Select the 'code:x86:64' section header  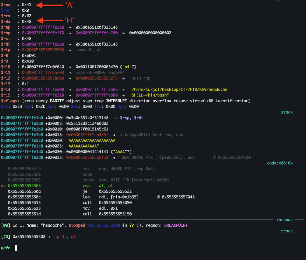point(279,163)
